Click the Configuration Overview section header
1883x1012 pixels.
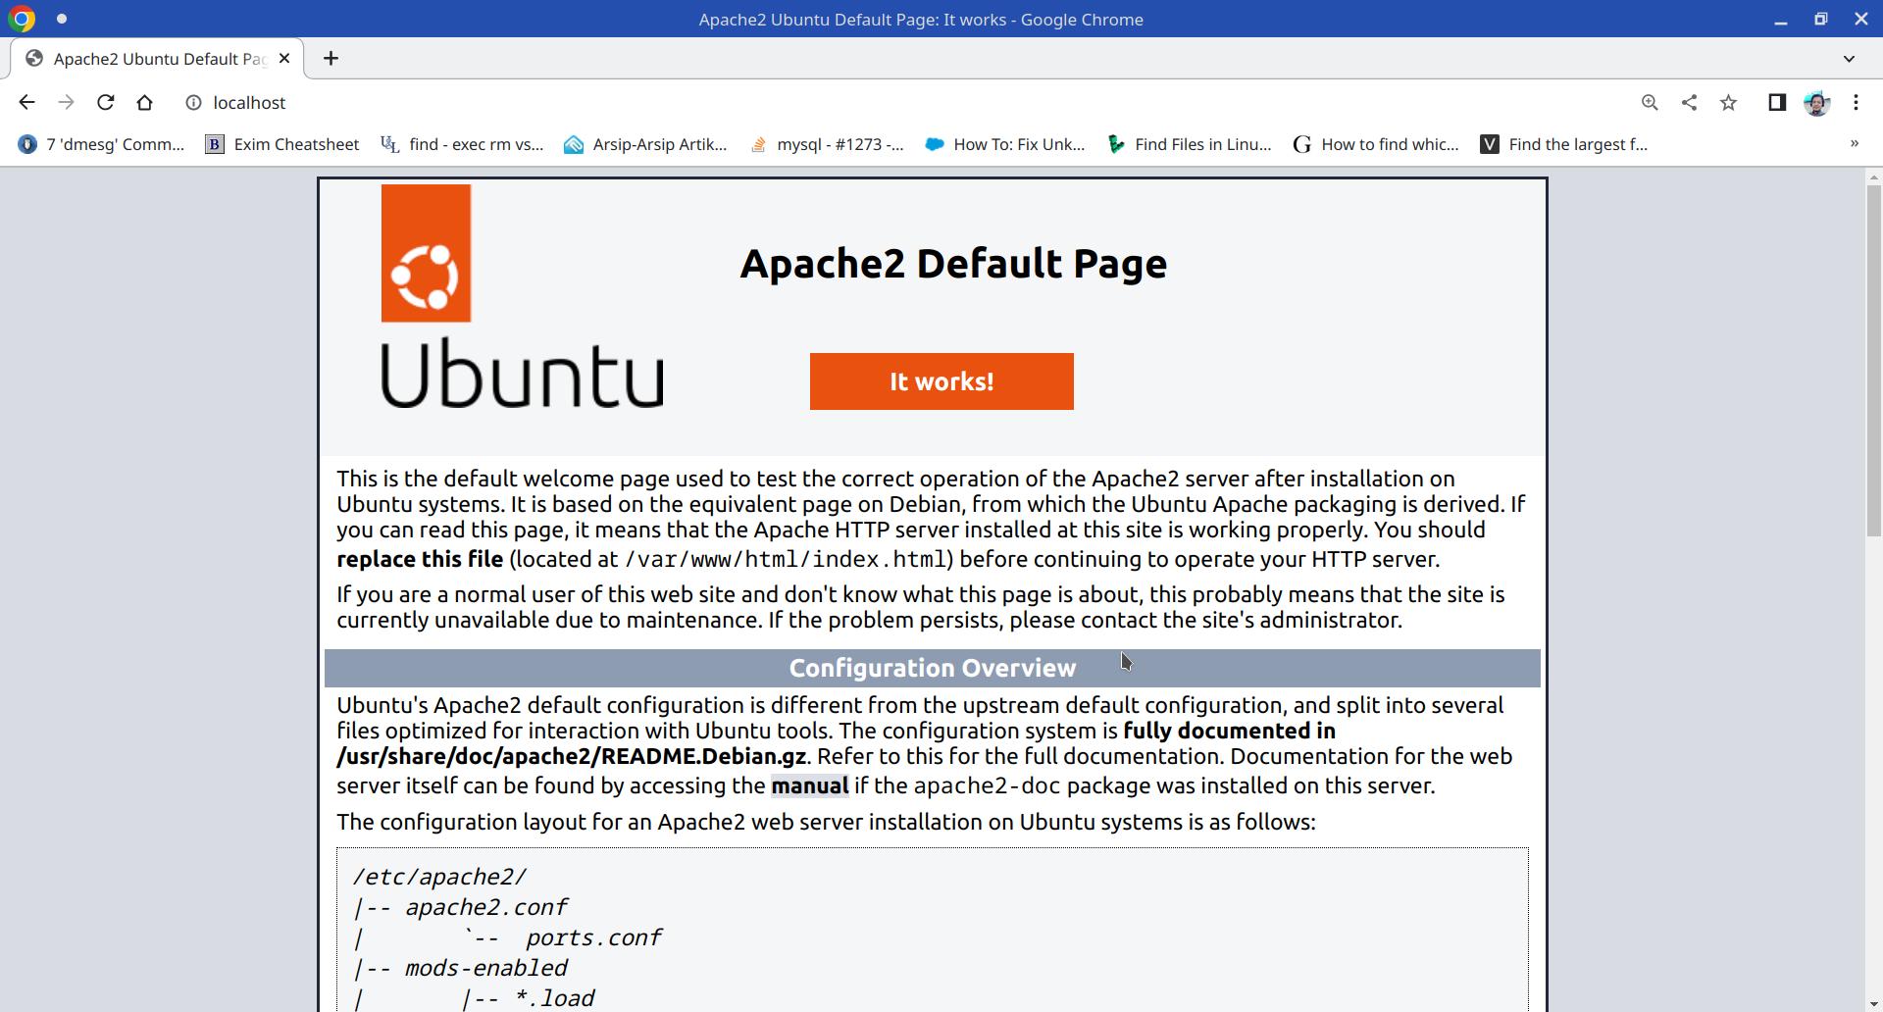(932, 668)
